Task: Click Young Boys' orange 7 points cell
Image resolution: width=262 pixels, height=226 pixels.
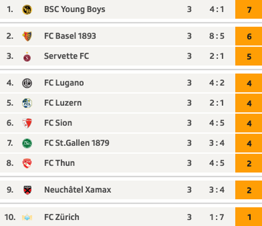Action: tap(248, 9)
